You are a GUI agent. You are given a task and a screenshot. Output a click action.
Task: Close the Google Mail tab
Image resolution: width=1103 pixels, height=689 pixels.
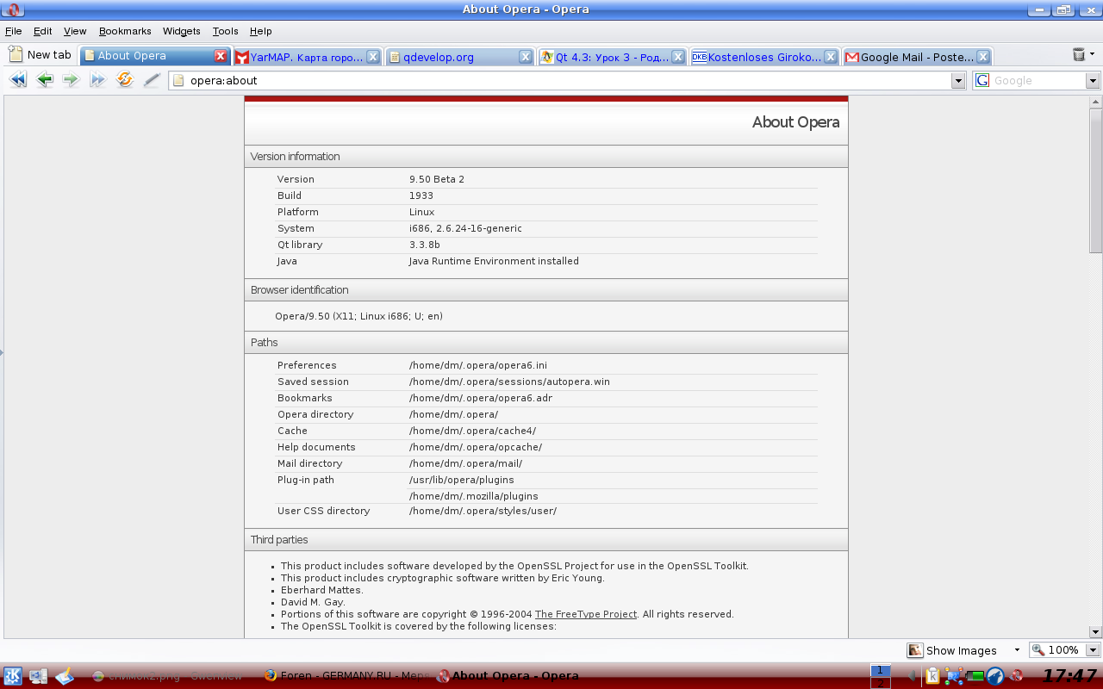tap(982, 57)
